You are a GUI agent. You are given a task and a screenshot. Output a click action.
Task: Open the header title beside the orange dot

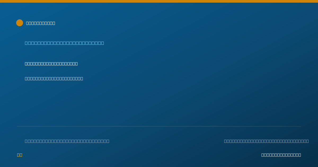coord(41,23)
